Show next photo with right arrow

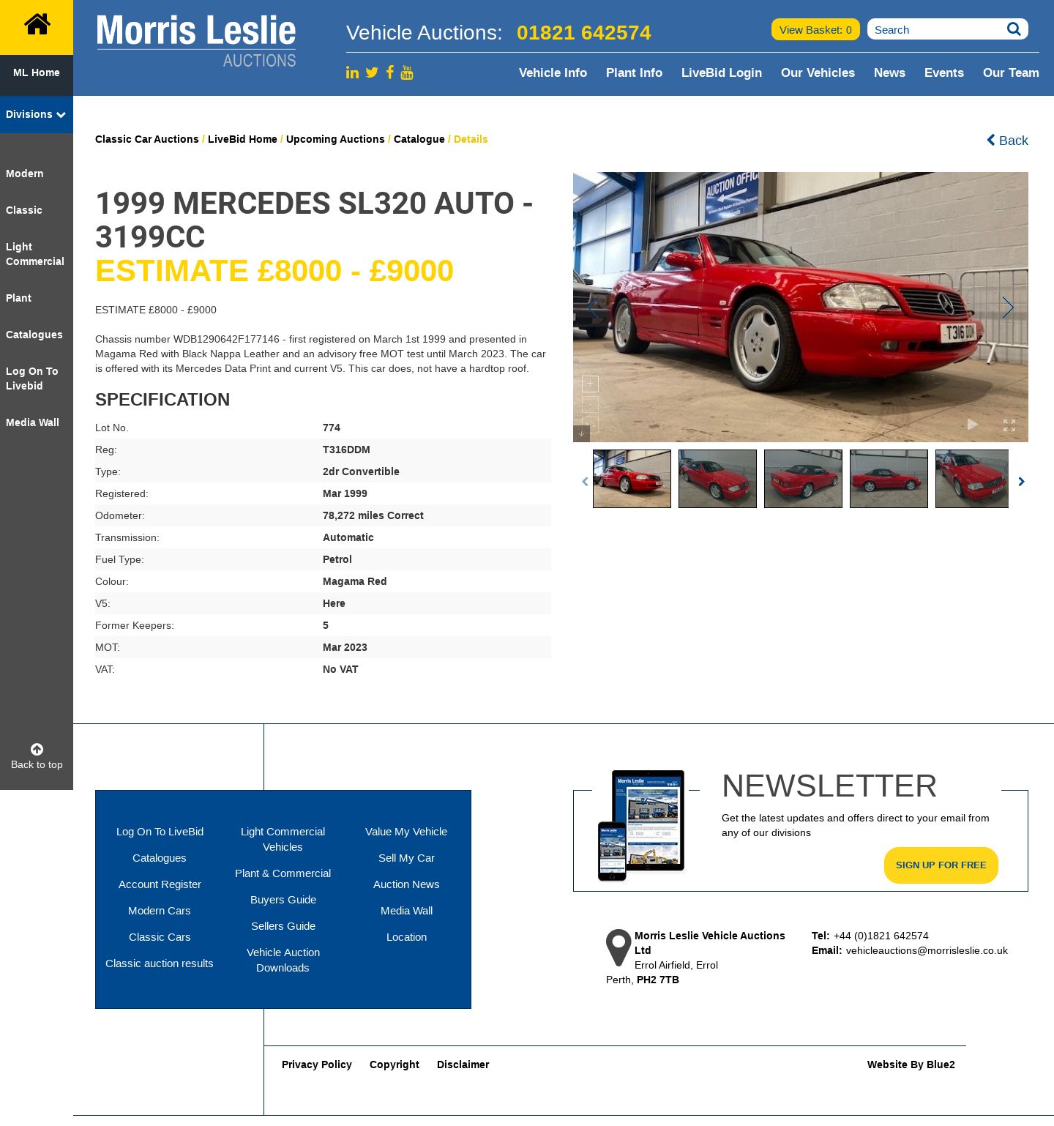point(1008,307)
